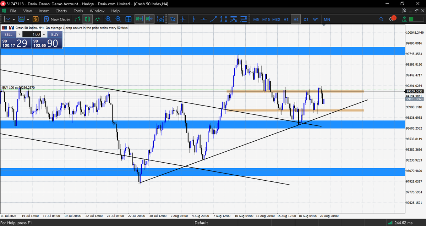This screenshot has height=226, width=426.
Task: Switch timeframe to M5
Action: [x=256, y=19]
